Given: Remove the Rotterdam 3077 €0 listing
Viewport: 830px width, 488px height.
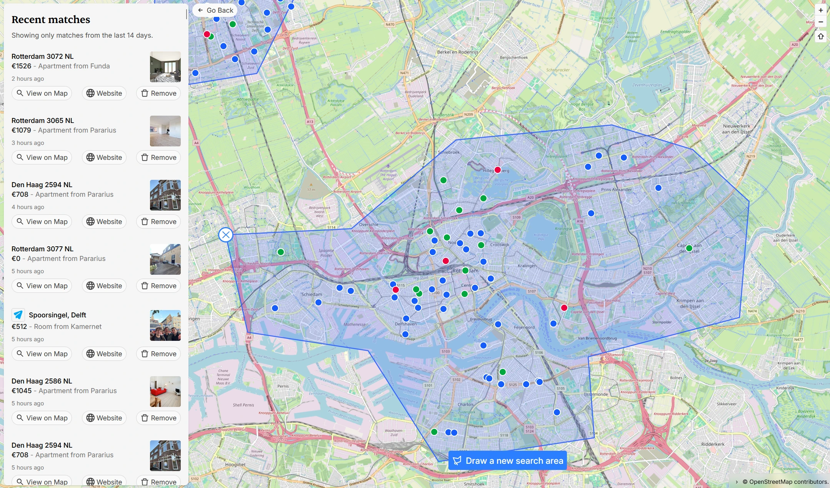Looking at the screenshot, I should 158,286.
